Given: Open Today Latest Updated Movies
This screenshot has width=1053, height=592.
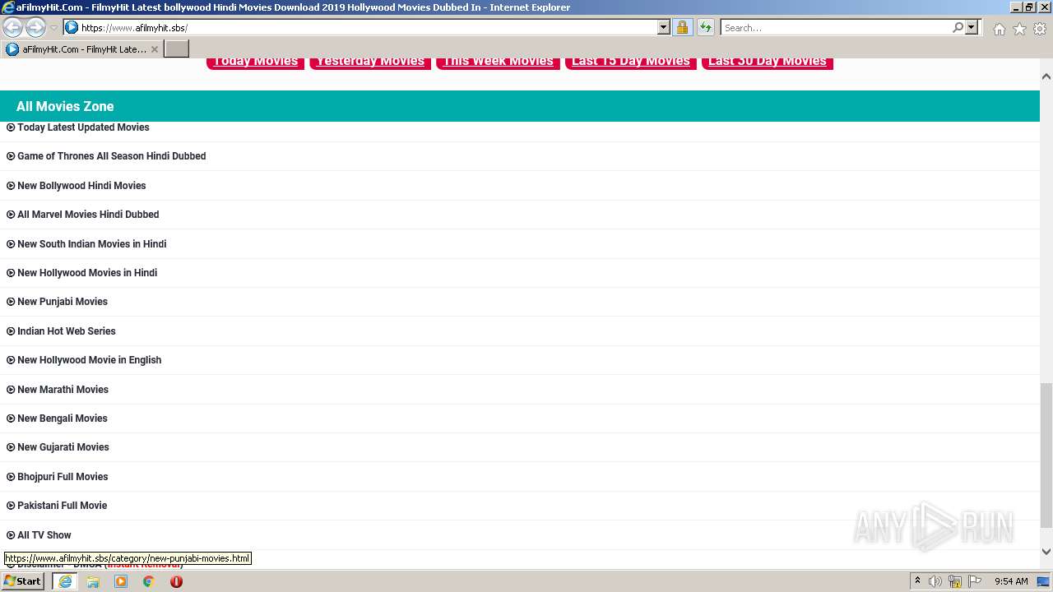Looking at the screenshot, I should point(83,127).
